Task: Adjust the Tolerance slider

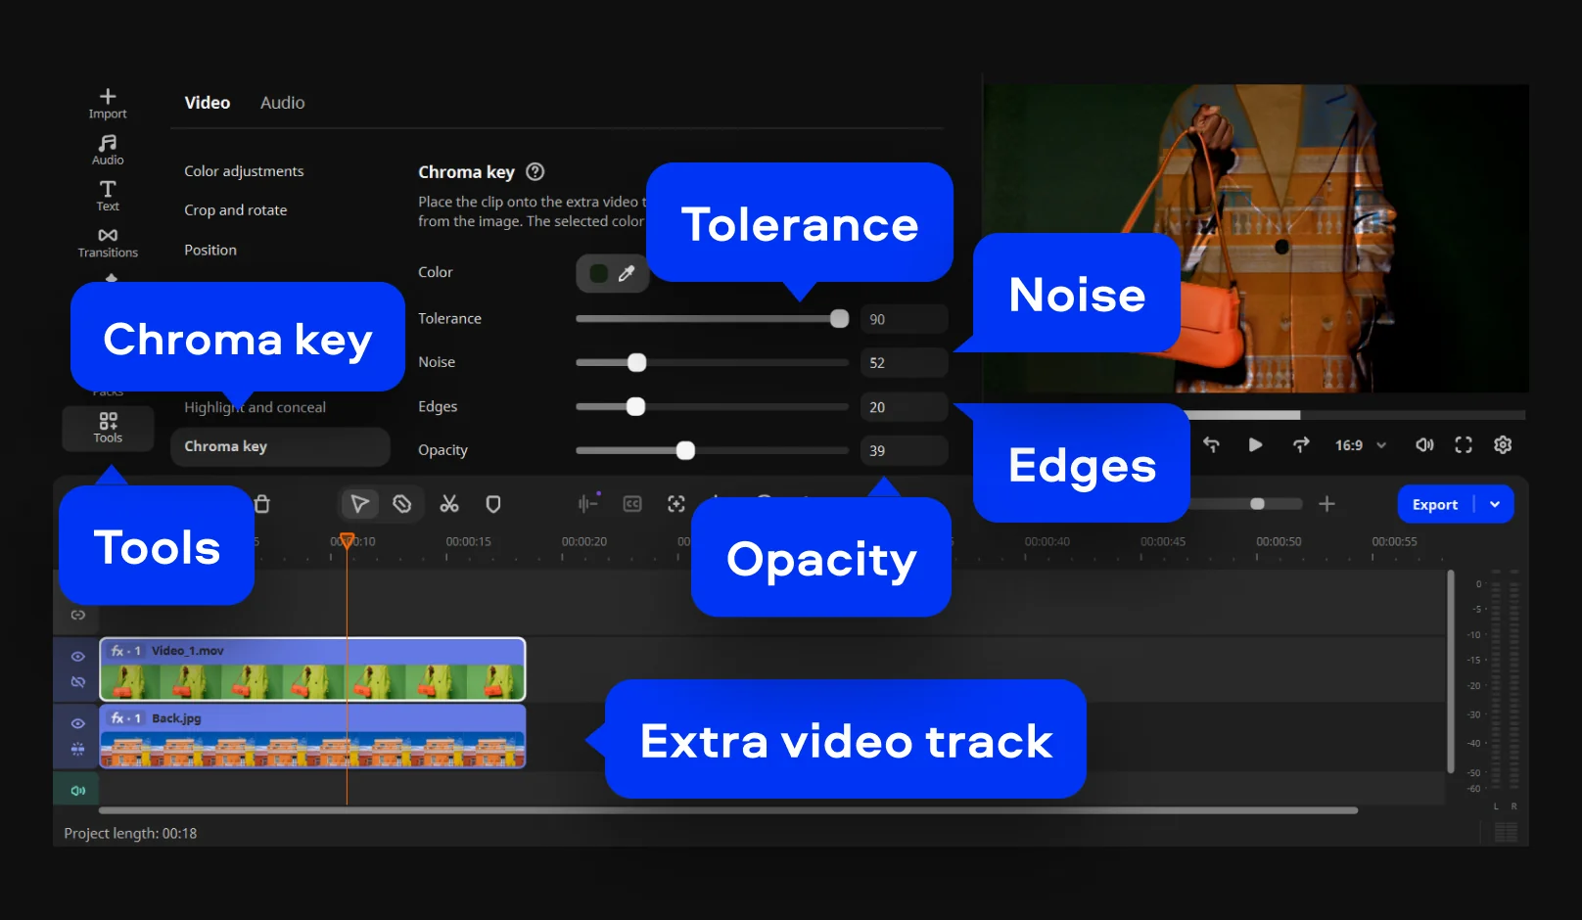Action: pyautogui.click(x=712, y=318)
